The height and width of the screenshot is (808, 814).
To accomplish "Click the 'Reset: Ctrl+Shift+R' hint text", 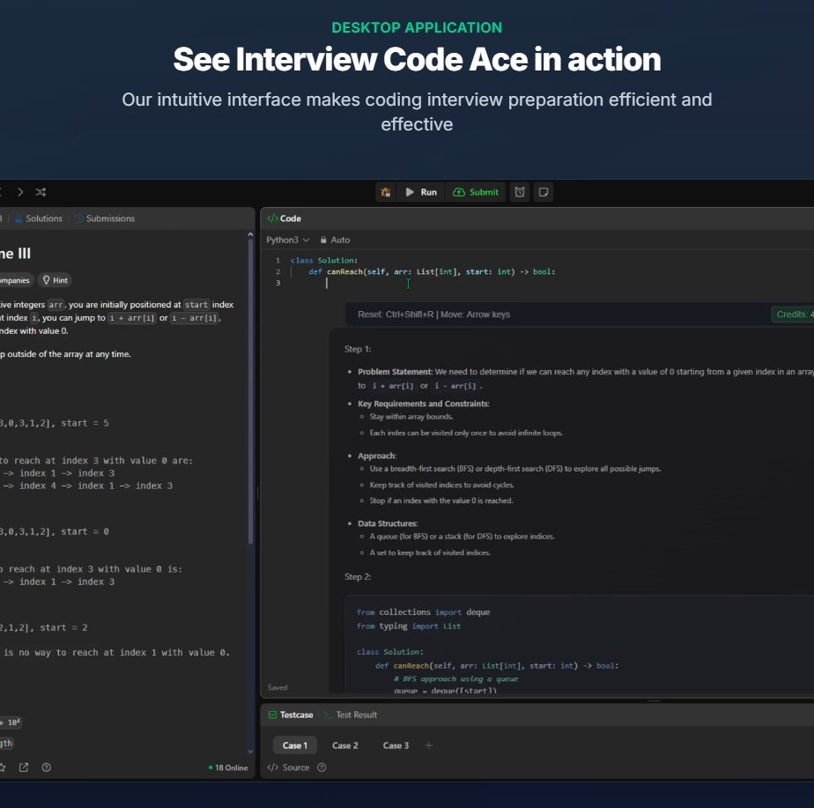I will coord(396,315).
